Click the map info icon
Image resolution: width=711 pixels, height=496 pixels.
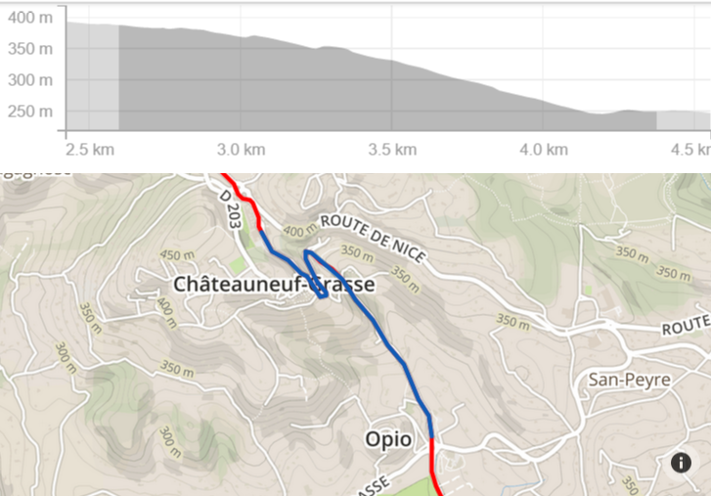point(681,464)
